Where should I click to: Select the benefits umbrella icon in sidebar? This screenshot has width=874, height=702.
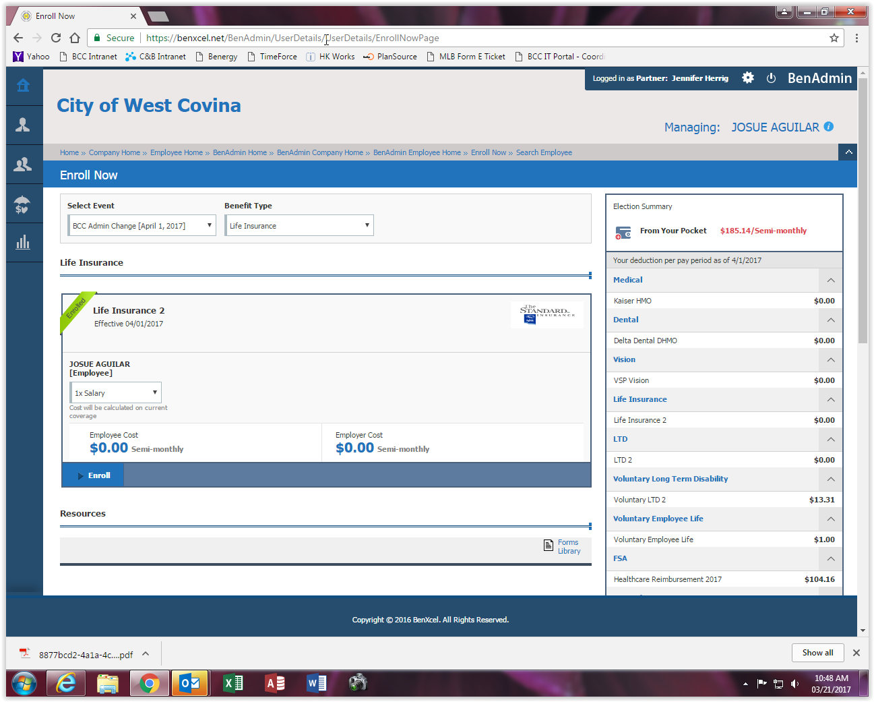point(23,204)
